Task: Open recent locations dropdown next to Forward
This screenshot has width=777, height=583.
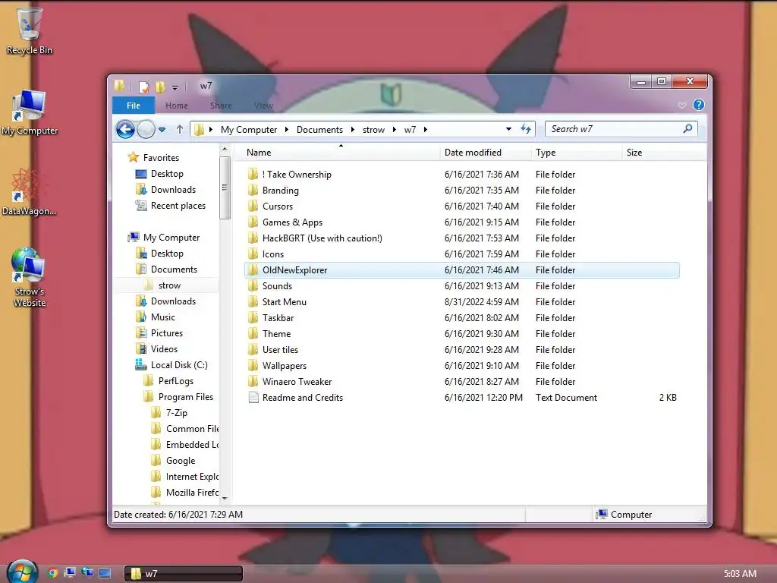Action: (162, 130)
